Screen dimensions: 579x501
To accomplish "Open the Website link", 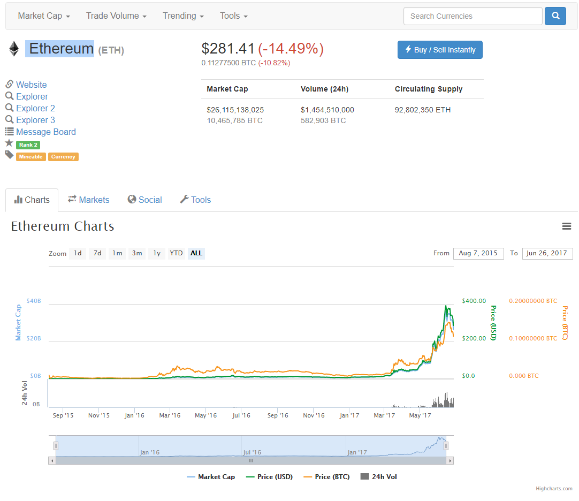I will [x=32, y=85].
